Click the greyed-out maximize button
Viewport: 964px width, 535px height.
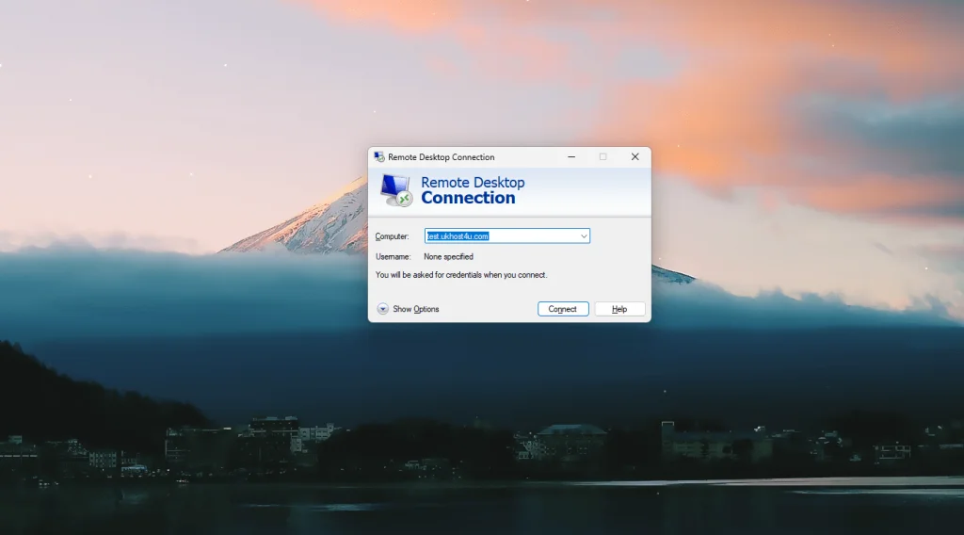point(602,157)
